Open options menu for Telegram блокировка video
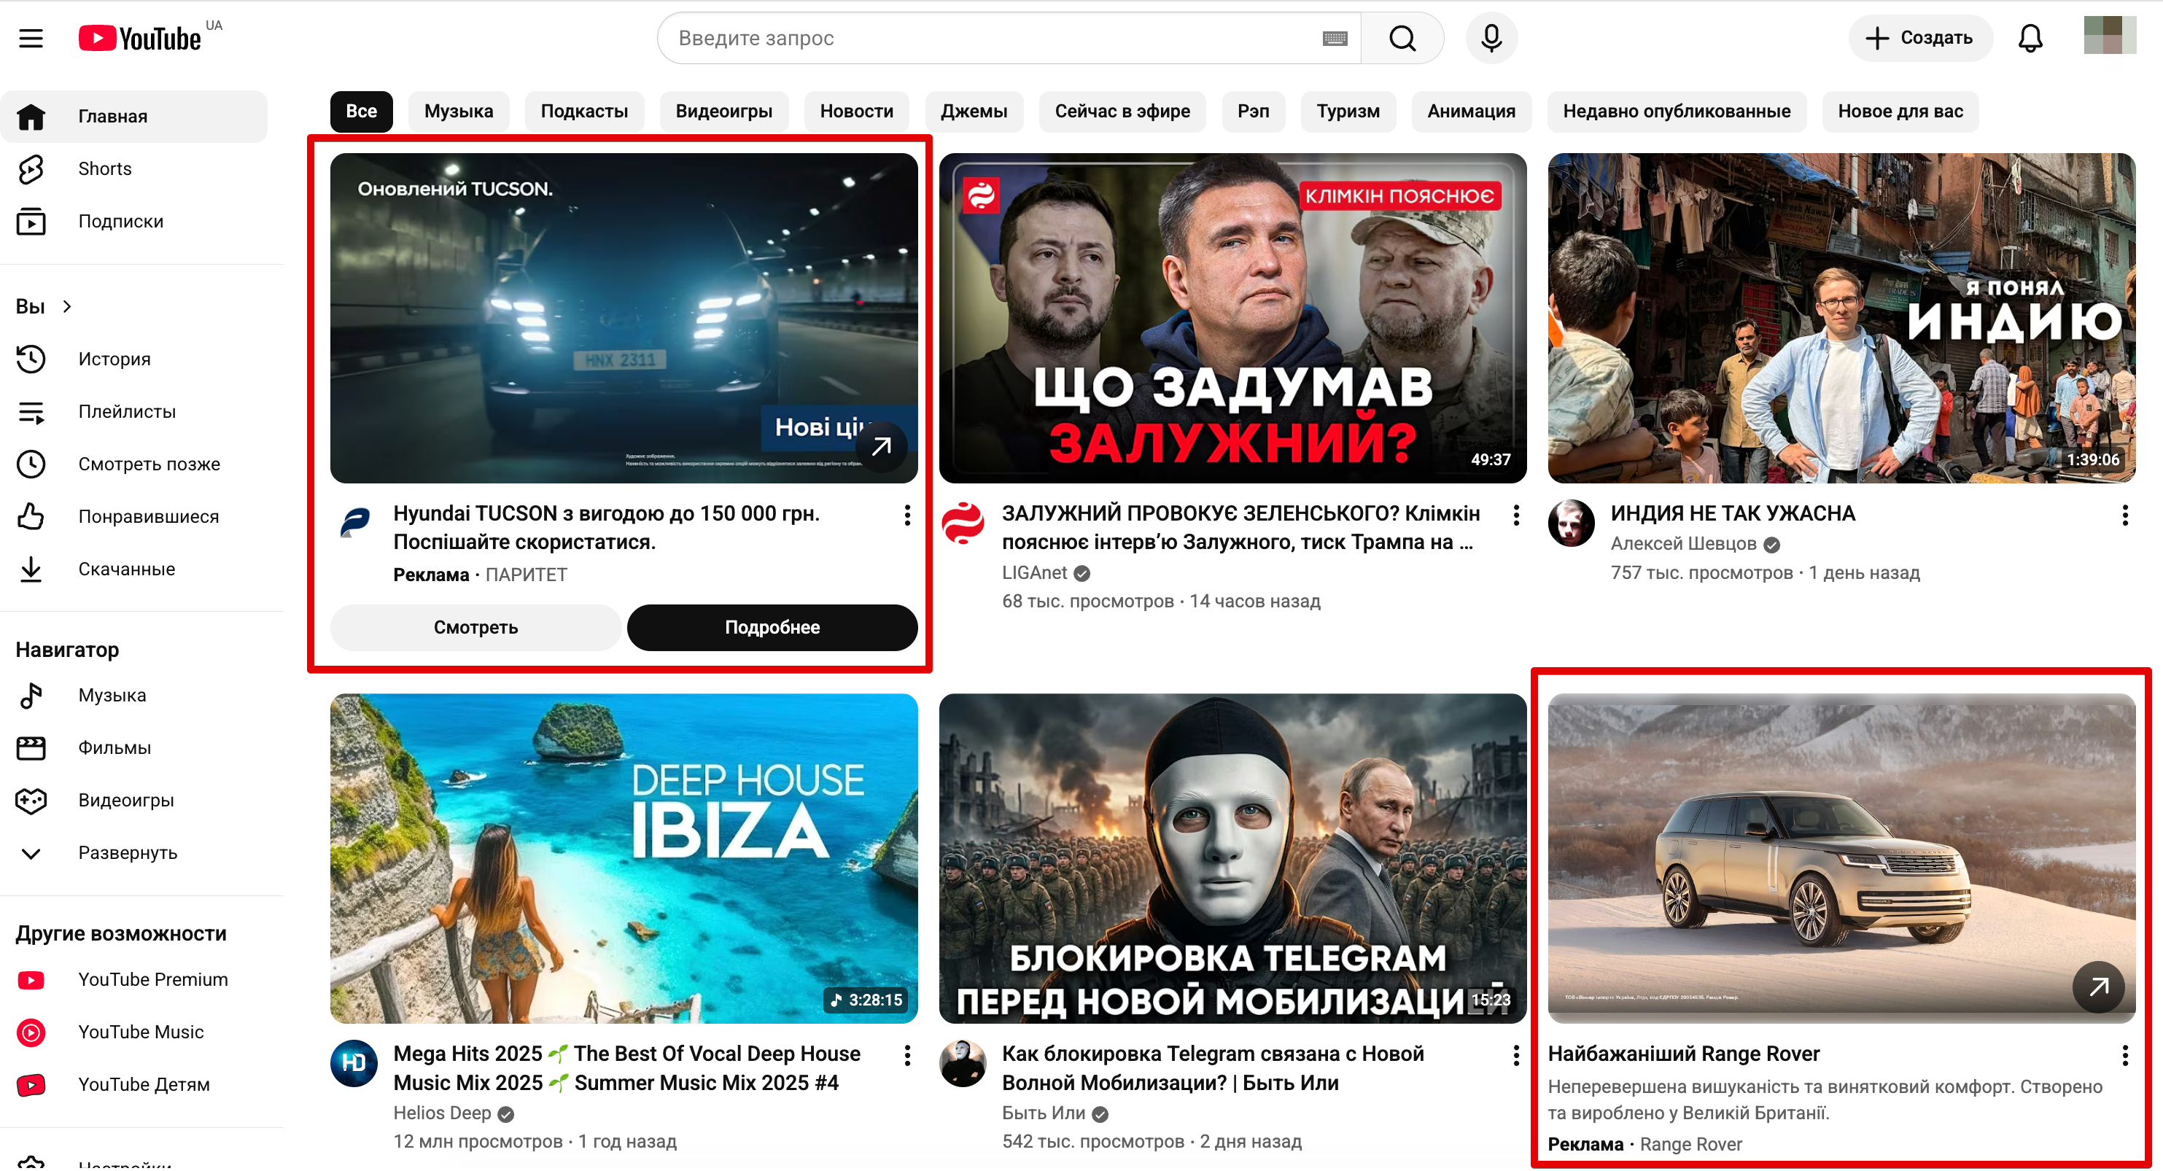Screen dimensions: 2163x1171 coord(1515,1056)
